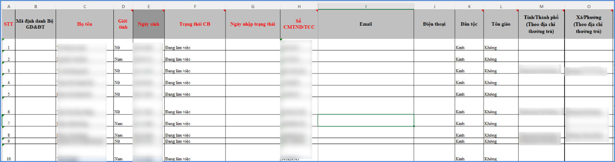Click the Không religion cell in row 1

[501, 44]
